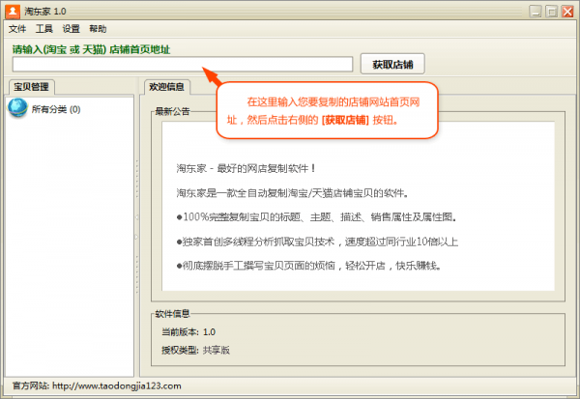This screenshot has height=399, width=580.
Task: Click the bullet about 独家首创多线程
Action: (317, 242)
